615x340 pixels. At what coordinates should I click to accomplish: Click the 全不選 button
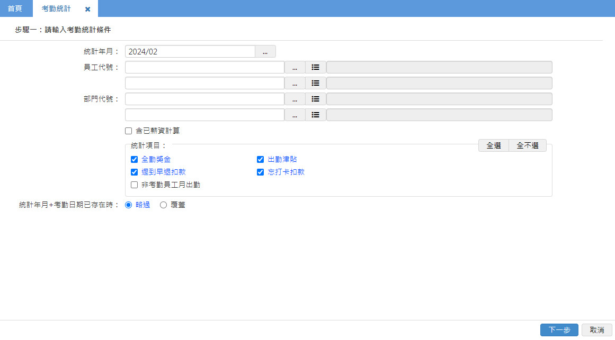[528, 145]
